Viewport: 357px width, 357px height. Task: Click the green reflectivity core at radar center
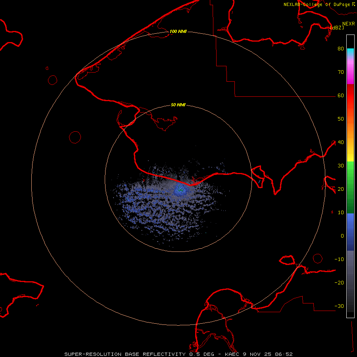click(x=180, y=189)
